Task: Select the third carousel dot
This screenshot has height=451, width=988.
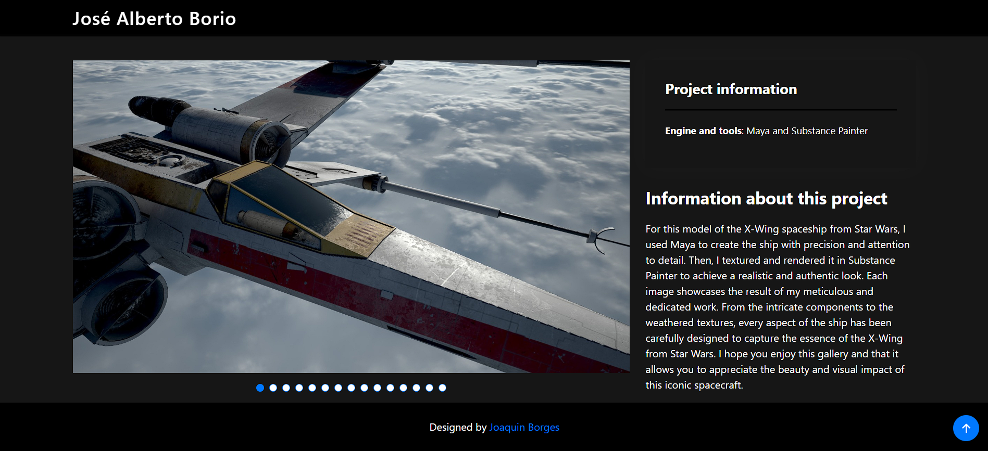Action: point(286,388)
